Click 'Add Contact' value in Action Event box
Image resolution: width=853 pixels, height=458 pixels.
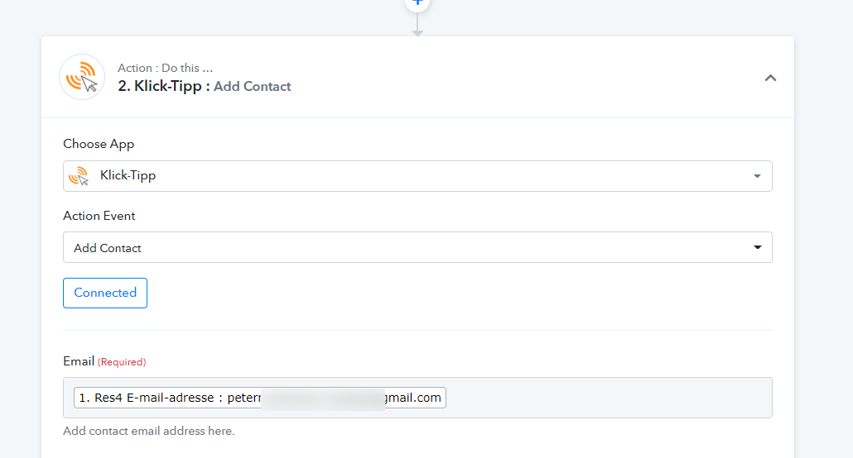click(108, 248)
